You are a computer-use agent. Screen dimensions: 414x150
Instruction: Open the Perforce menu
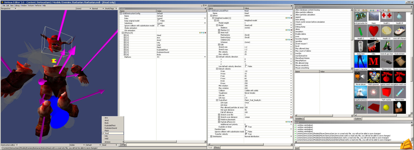pyautogui.click(x=38, y=5)
